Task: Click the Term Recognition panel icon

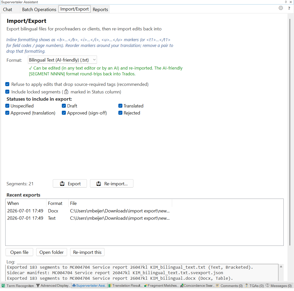Action: [x=3, y=285]
